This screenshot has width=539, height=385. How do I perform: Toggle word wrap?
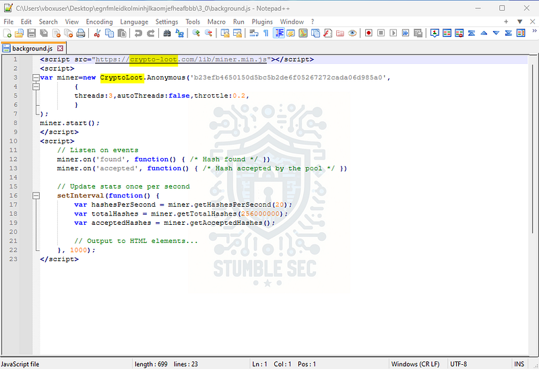click(x=254, y=33)
